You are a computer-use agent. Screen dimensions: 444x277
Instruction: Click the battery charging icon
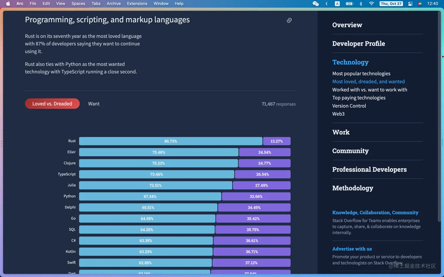349,4
